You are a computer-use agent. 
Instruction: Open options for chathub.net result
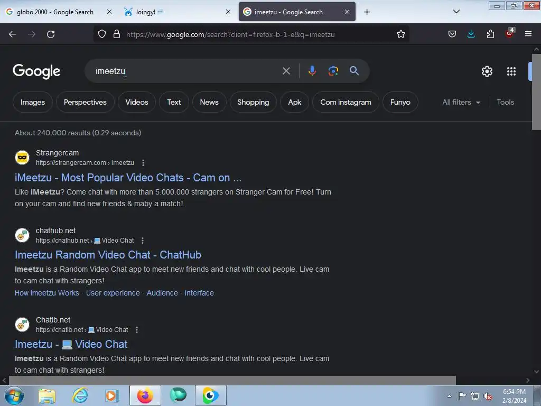pos(143,241)
